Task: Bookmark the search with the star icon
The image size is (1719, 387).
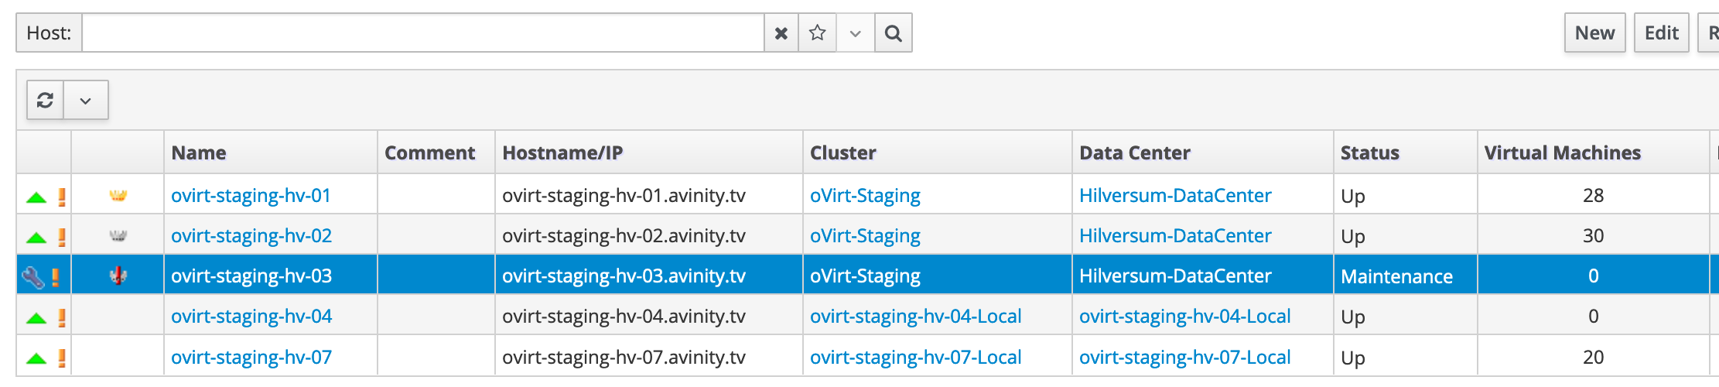Action: [x=817, y=33]
